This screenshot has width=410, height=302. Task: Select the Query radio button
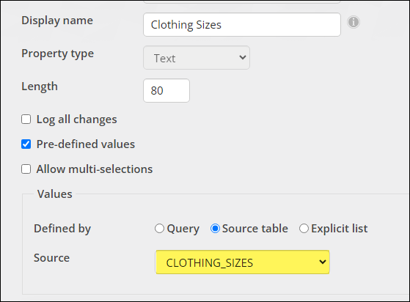[159, 229]
